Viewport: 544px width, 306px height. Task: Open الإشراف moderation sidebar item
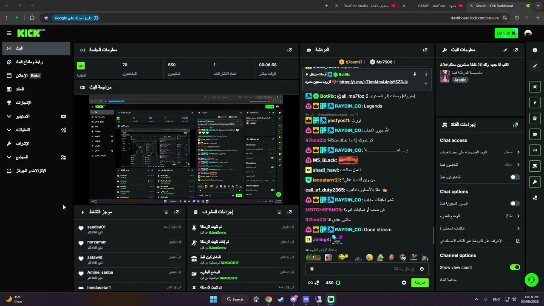tap(36, 144)
